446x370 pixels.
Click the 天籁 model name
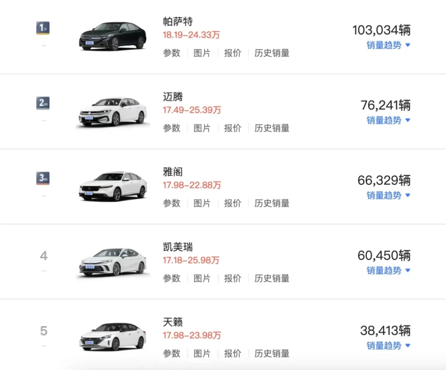(173, 323)
